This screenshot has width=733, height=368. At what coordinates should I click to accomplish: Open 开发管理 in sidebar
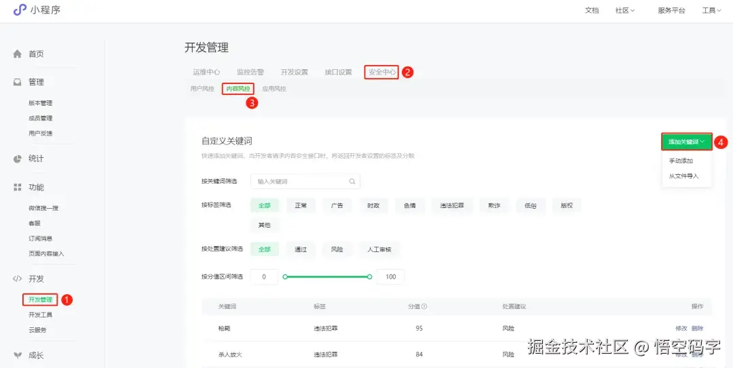coord(40,300)
